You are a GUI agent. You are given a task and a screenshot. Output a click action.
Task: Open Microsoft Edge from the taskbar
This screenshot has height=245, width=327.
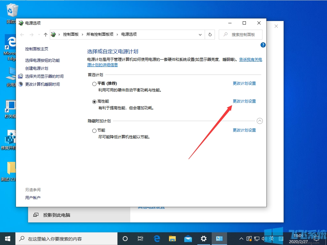tap(156, 238)
